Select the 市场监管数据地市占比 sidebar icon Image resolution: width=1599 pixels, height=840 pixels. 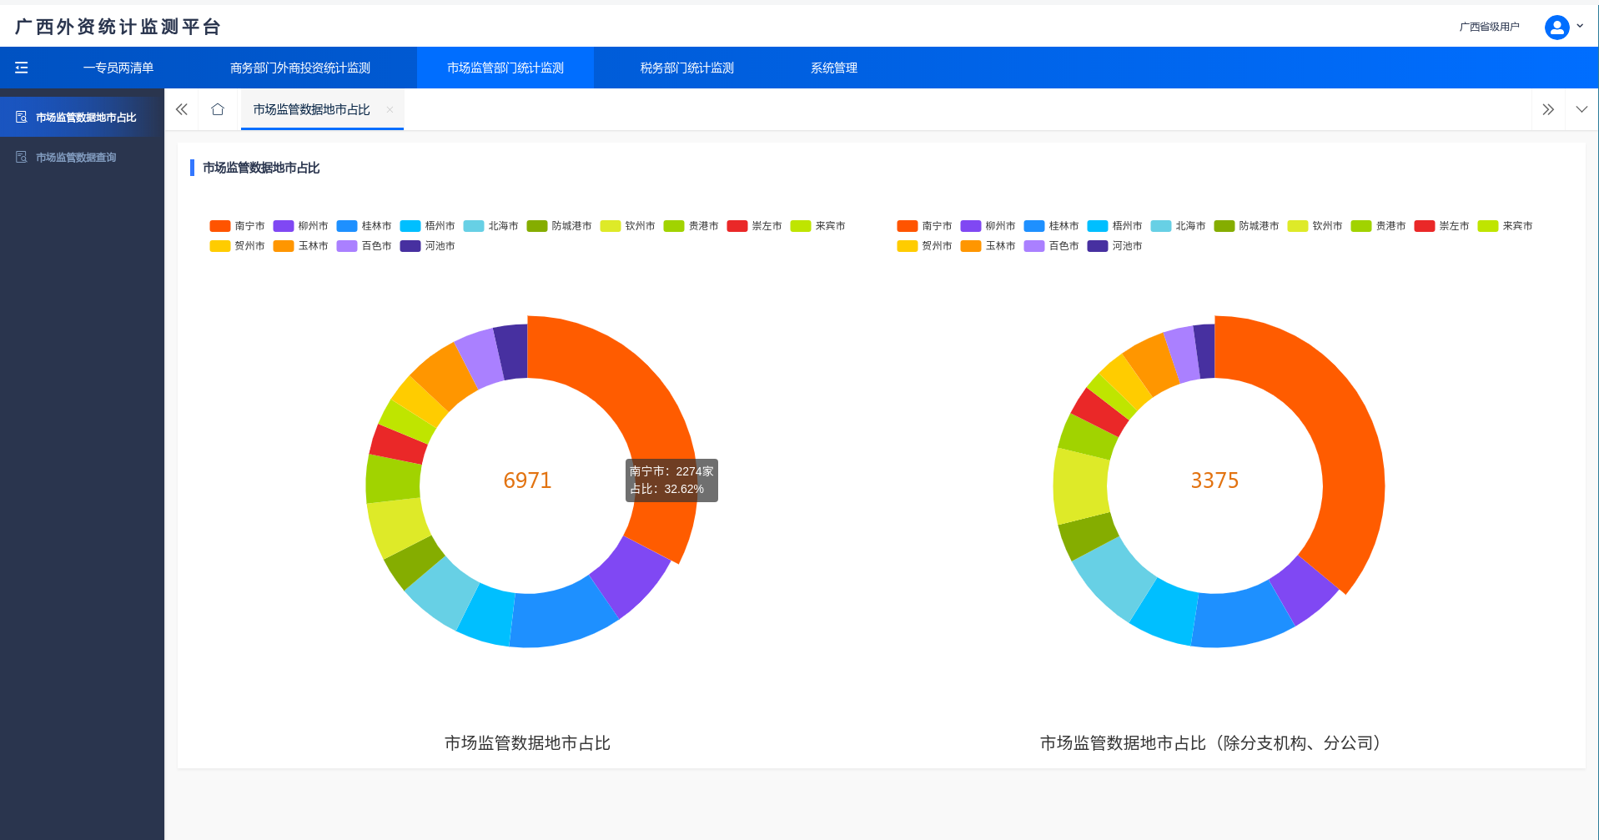pos(22,116)
